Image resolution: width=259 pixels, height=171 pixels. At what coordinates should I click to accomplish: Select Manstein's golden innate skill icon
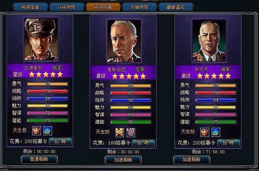click(120, 133)
